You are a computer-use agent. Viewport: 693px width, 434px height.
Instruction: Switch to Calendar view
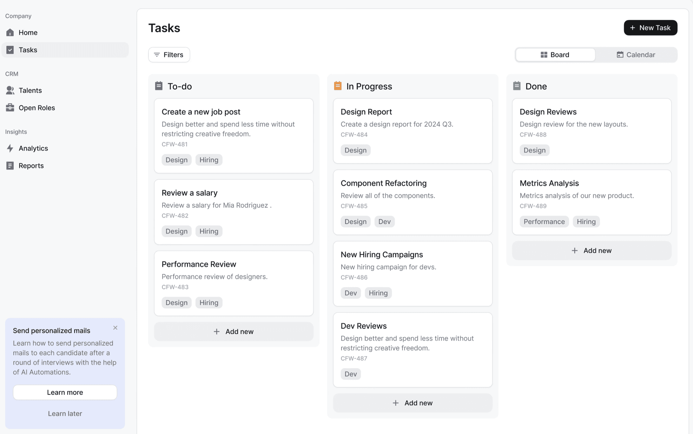[636, 55]
